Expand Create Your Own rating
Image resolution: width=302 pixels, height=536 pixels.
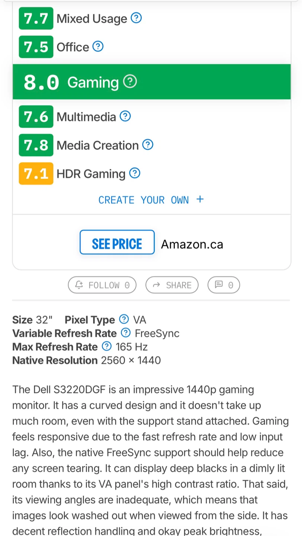(151, 200)
